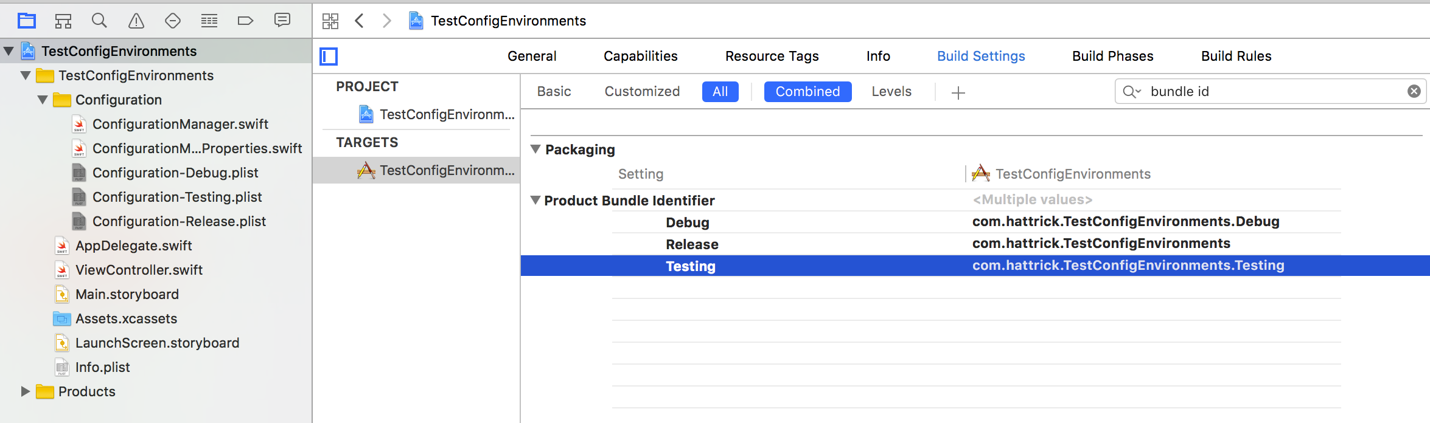
Task: Open the Issue navigator warning icon
Action: (x=136, y=21)
